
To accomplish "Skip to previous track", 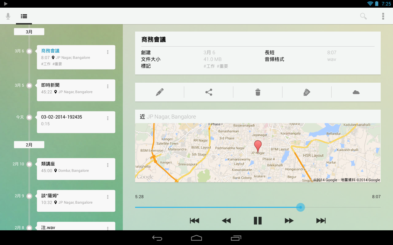I will (x=195, y=221).
